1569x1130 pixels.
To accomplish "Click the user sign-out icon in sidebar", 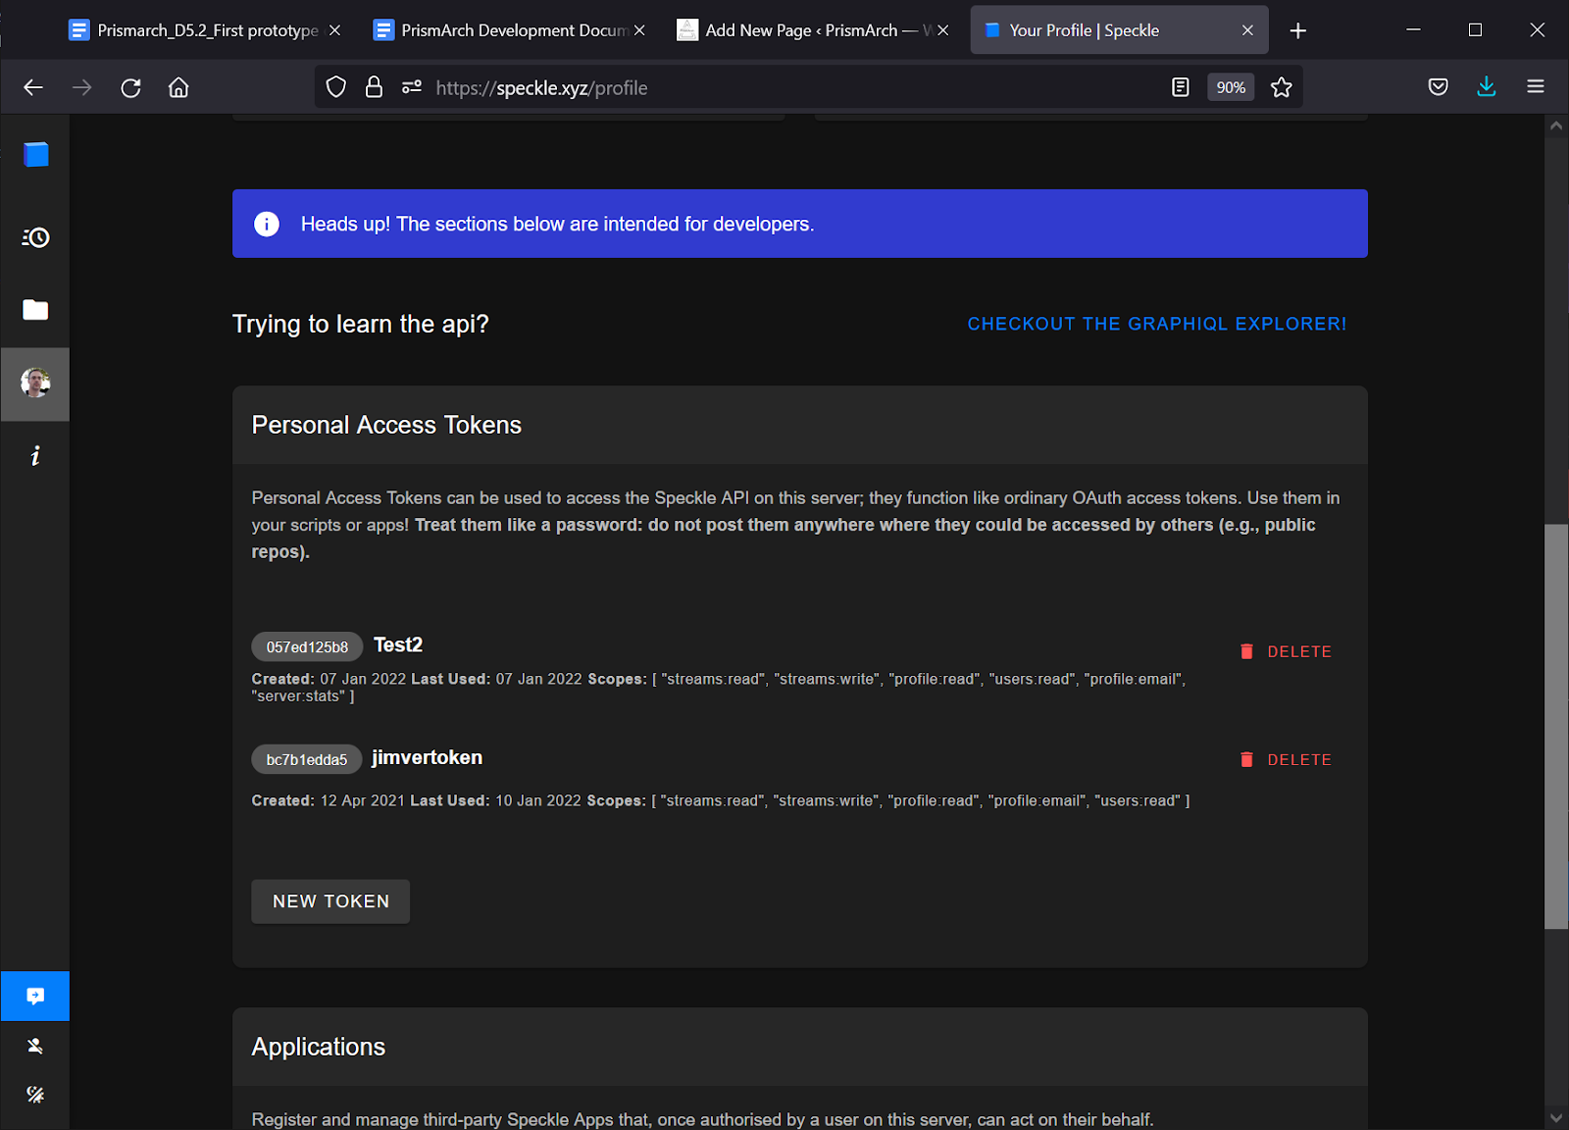I will tap(35, 1046).
